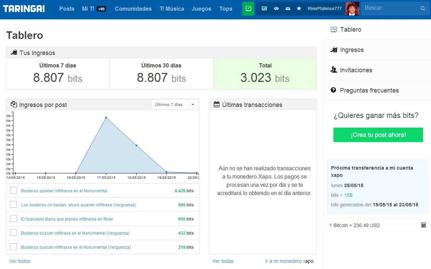
Task: Click 'Ir a mi monedero xapo' link
Action: 289,261
